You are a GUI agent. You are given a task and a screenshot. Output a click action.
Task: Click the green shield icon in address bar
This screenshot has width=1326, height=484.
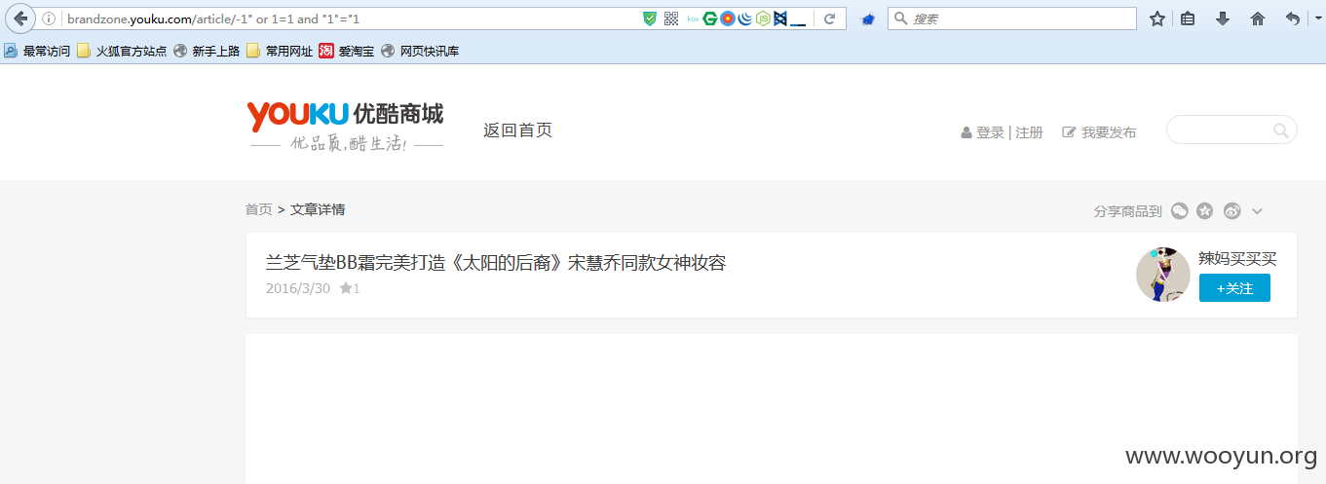click(650, 19)
